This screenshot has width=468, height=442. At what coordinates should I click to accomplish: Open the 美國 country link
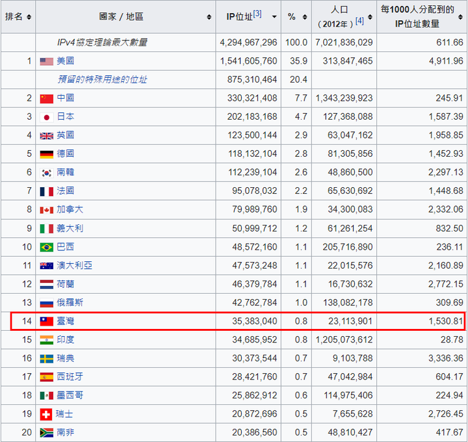click(66, 61)
